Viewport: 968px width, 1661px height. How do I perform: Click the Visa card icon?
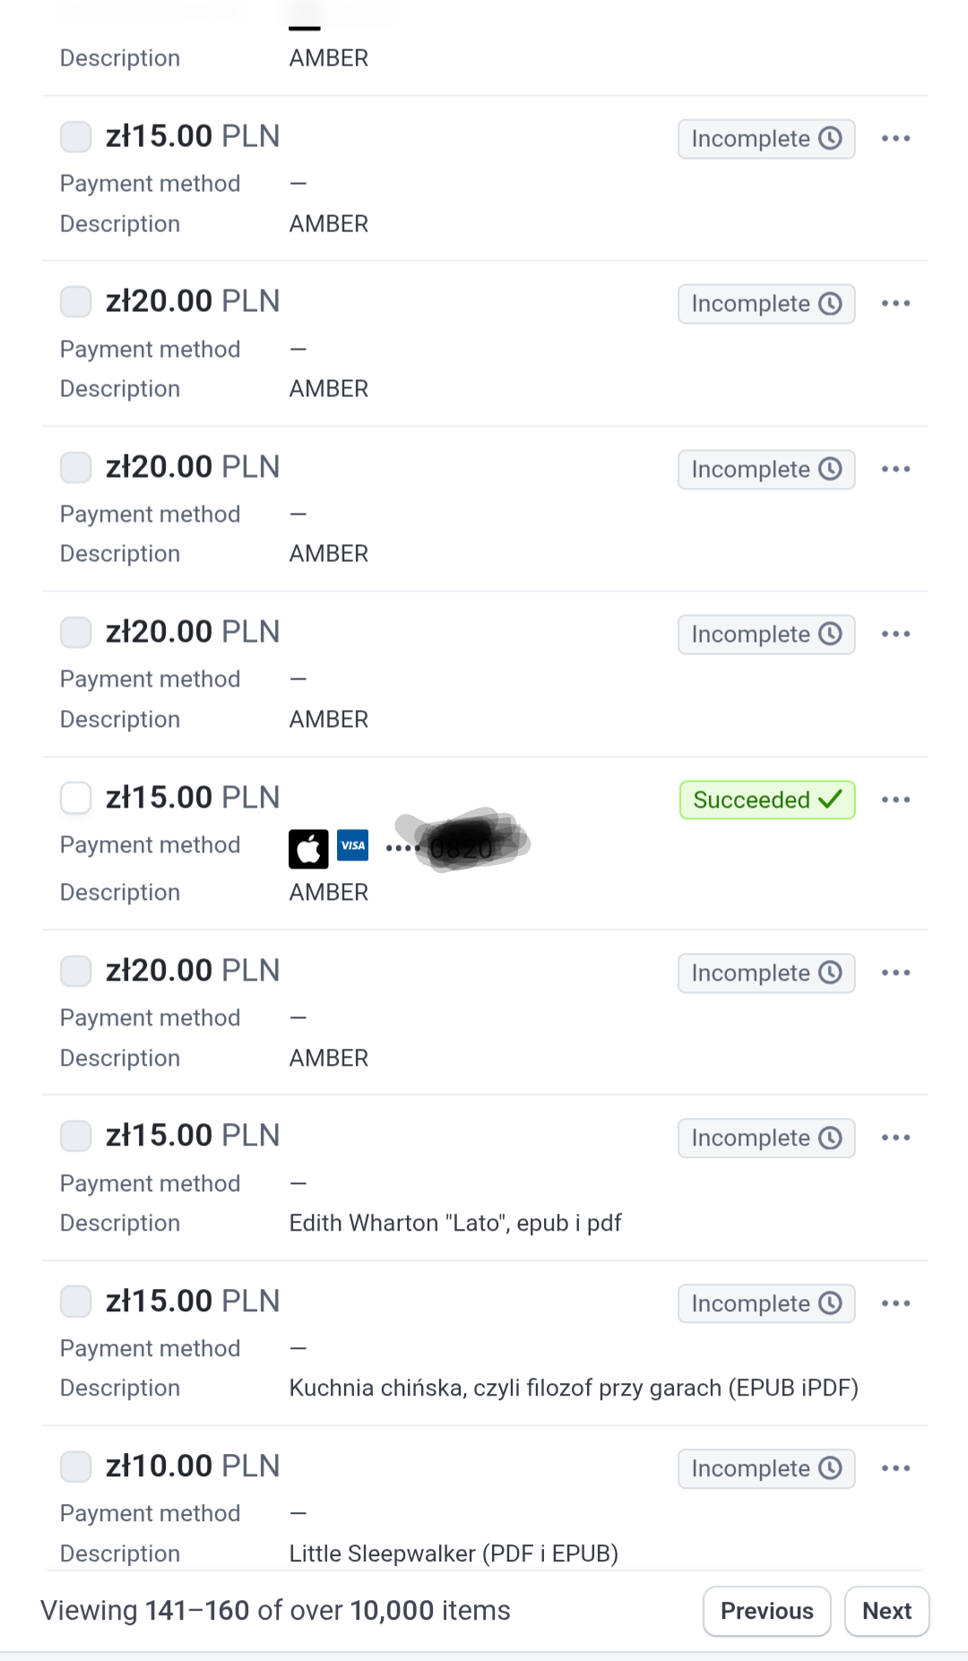click(x=353, y=845)
